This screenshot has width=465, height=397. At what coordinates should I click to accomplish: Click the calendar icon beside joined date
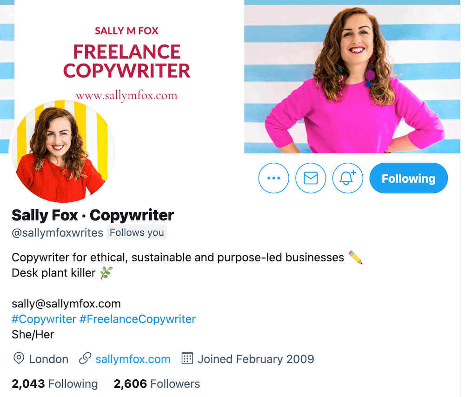(x=187, y=359)
